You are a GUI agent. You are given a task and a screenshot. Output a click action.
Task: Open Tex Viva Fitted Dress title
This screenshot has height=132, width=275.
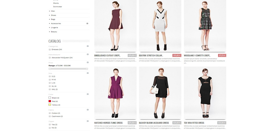pyautogui.click(x=194, y=123)
